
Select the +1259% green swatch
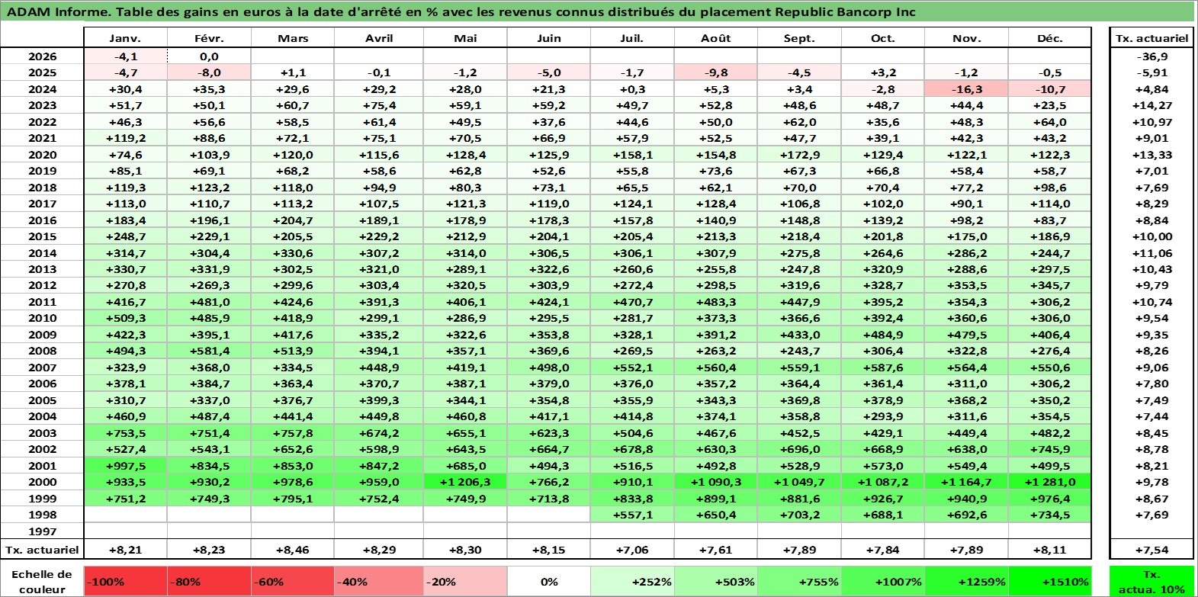click(966, 581)
